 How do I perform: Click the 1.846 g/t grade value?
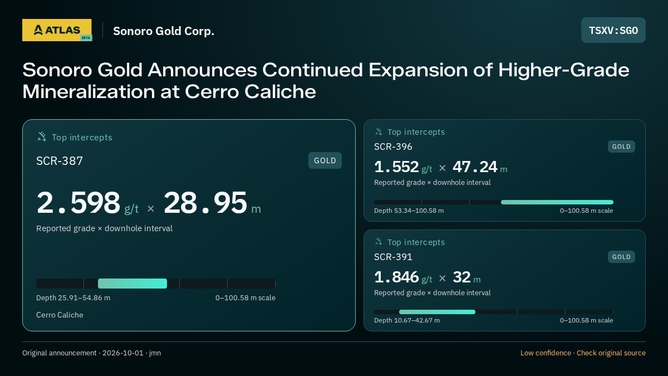(x=403, y=277)
